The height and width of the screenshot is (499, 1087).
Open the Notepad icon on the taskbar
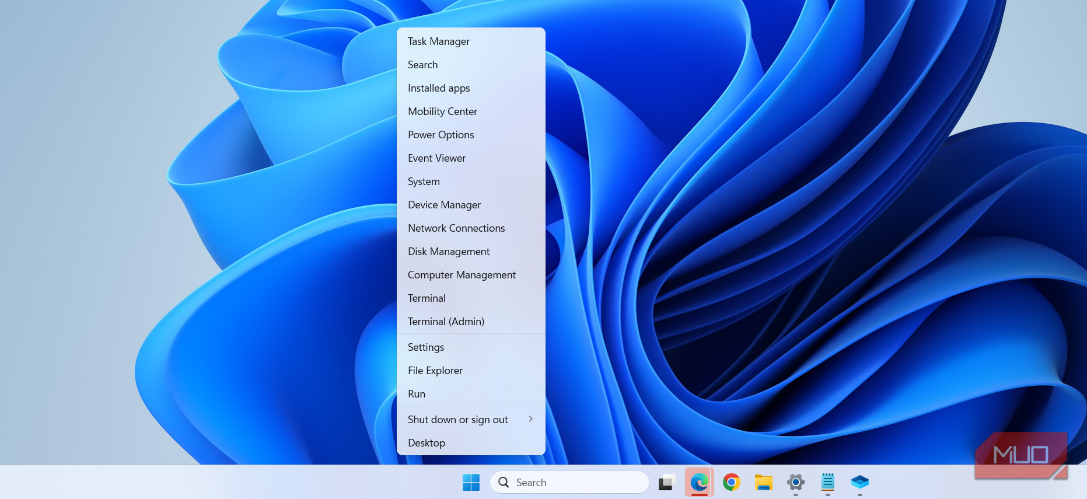[827, 483]
